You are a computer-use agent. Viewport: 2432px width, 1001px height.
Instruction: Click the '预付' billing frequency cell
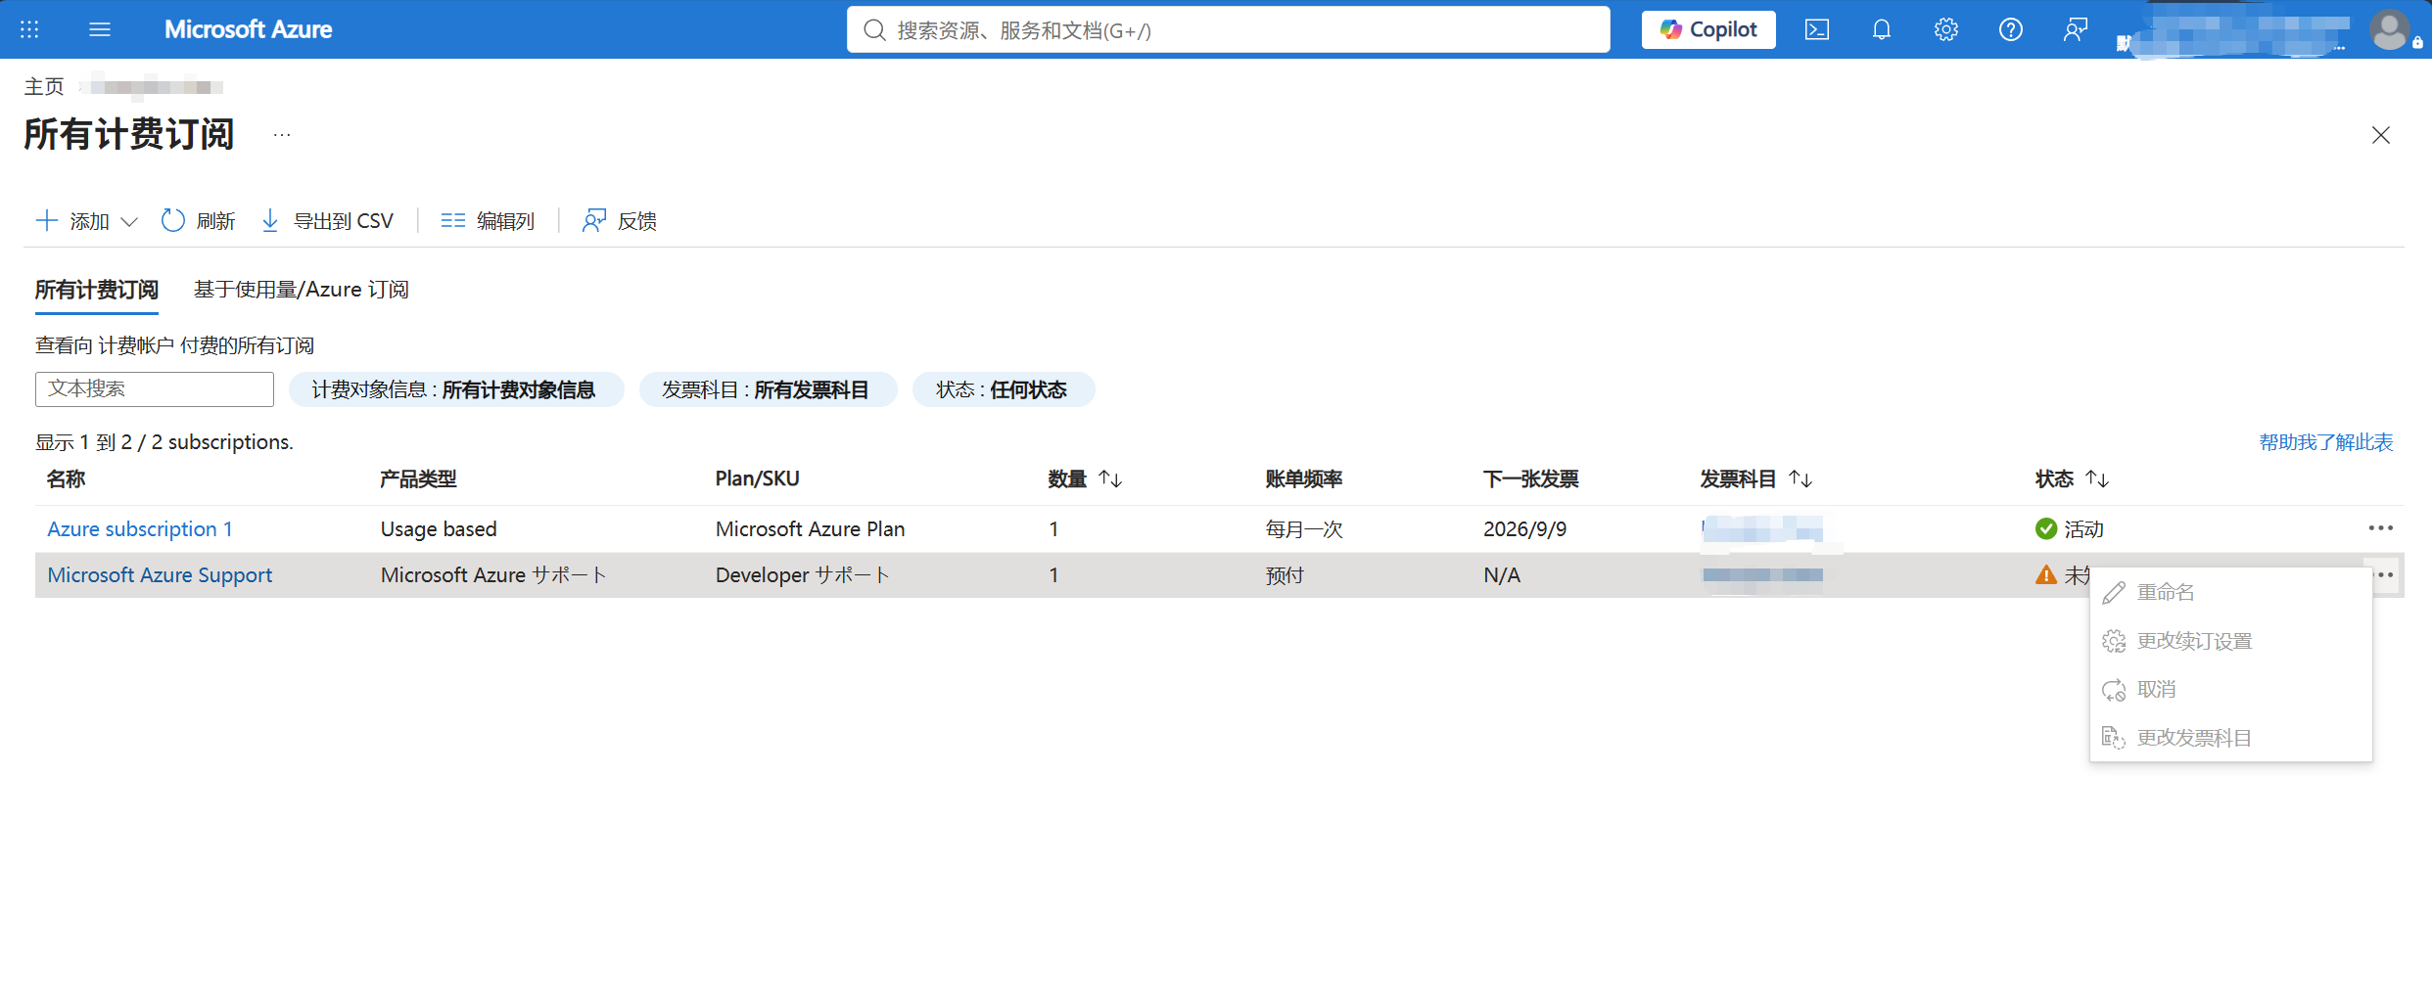coord(1285,575)
